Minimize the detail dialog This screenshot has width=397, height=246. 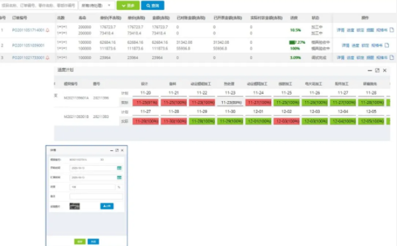tap(112, 150)
